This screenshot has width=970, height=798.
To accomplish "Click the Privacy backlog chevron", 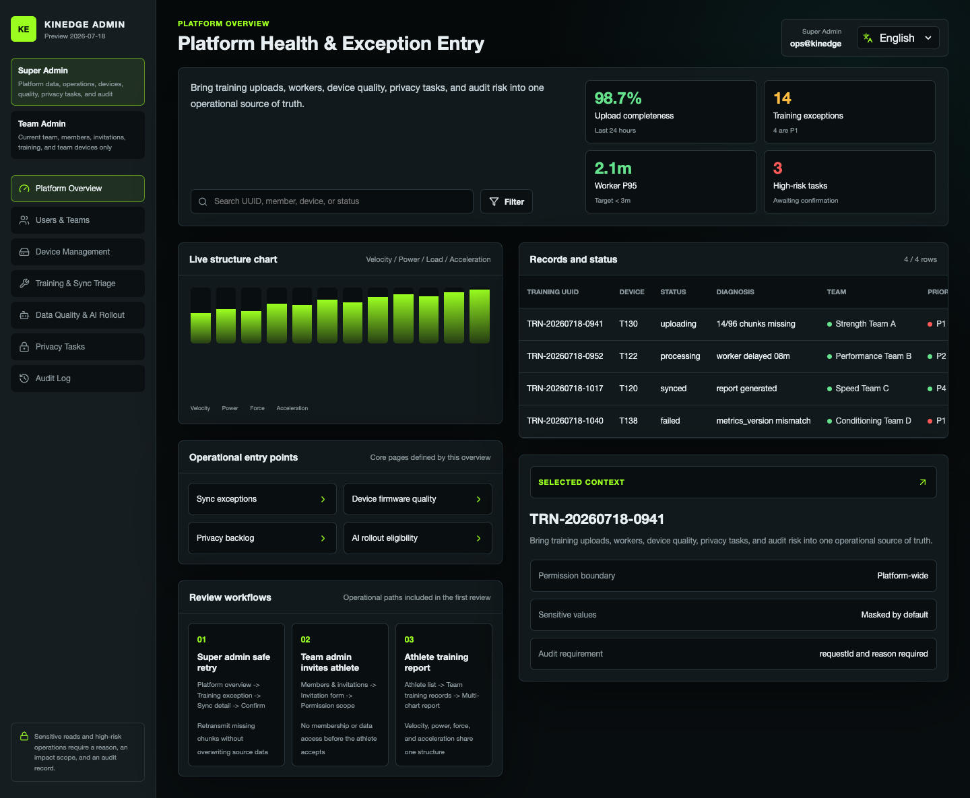I will pyautogui.click(x=323, y=538).
